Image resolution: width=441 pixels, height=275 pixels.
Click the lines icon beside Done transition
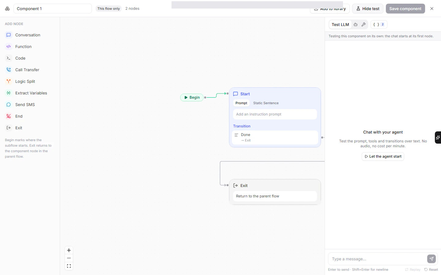point(236,135)
